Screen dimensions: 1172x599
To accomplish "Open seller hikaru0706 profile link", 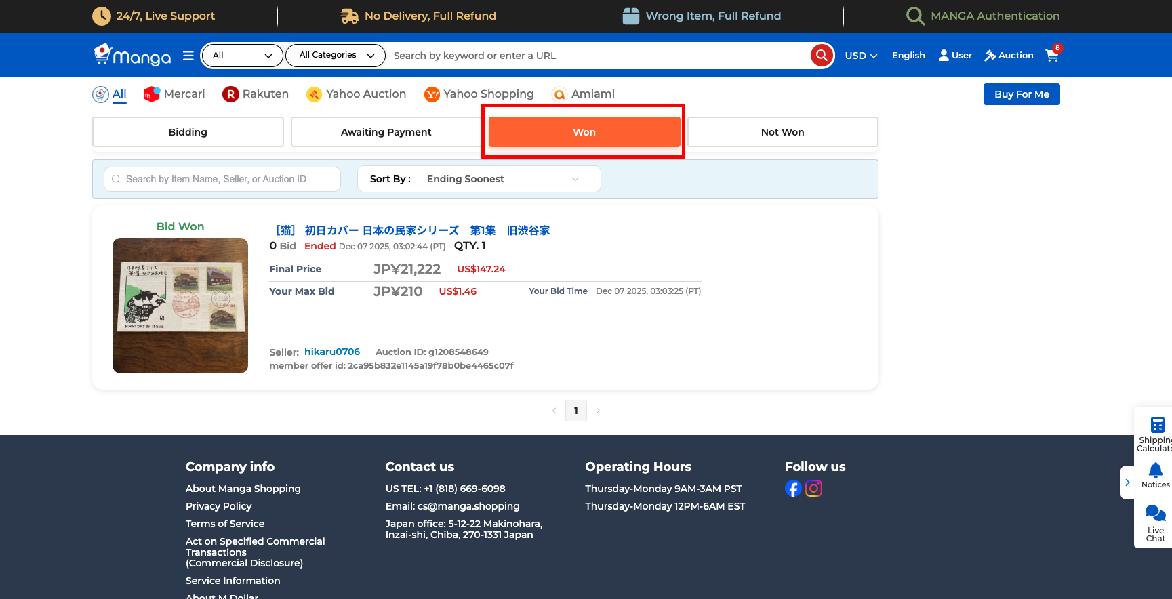I will click(332, 352).
